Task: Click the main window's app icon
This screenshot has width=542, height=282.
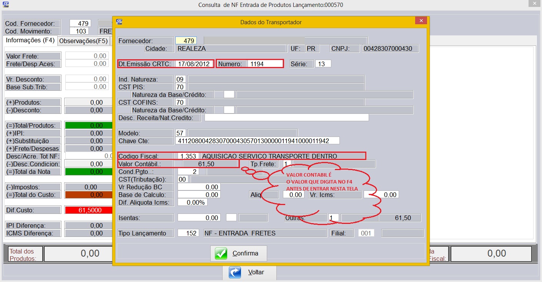Action: [x=6, y=5]
